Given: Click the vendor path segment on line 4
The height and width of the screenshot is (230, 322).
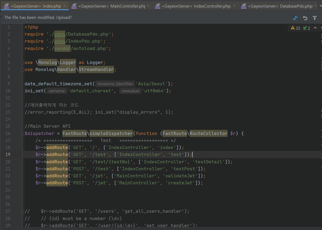Looking at the screenshot, I should pyautogui.click(x=62, y=48).
